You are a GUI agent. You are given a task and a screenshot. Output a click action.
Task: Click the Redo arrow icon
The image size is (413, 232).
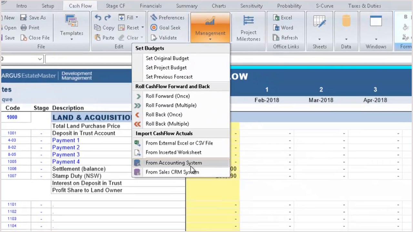[x=108, y=17]
